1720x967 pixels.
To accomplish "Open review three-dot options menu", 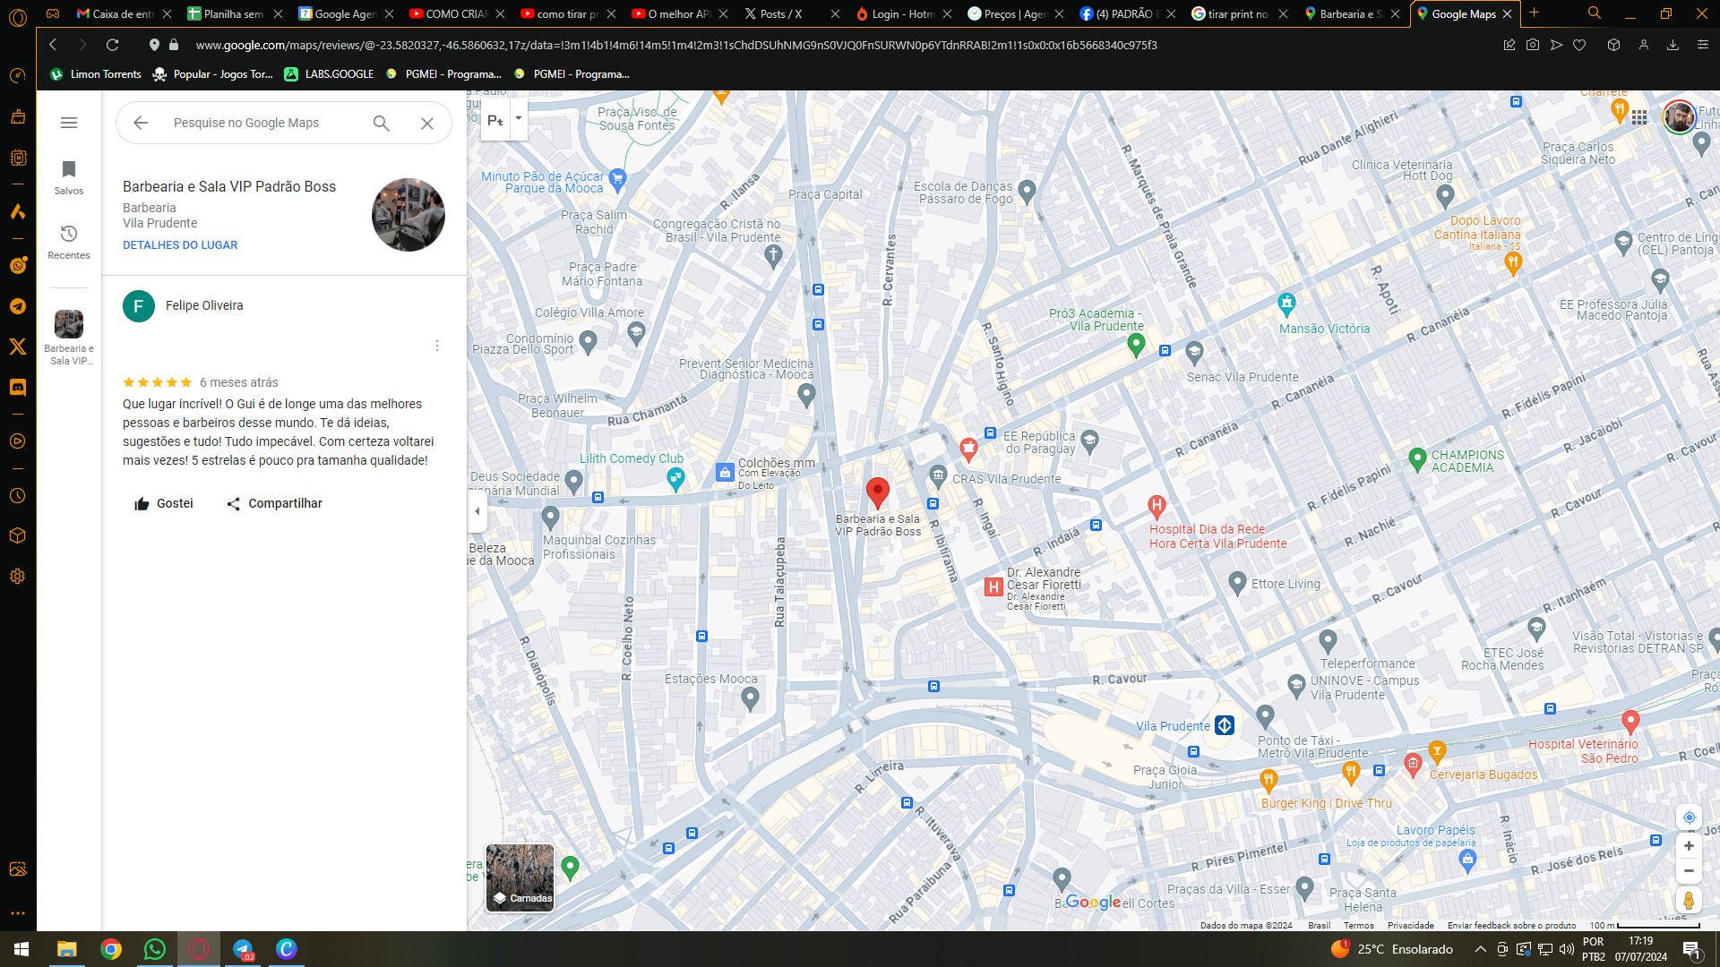I will (x=437, y=346).
